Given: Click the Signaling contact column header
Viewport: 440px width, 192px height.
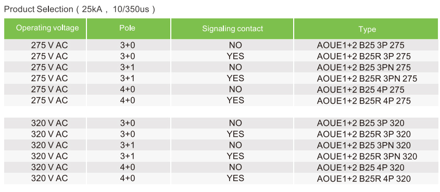Looking at the screenshot, I should 233,29.
